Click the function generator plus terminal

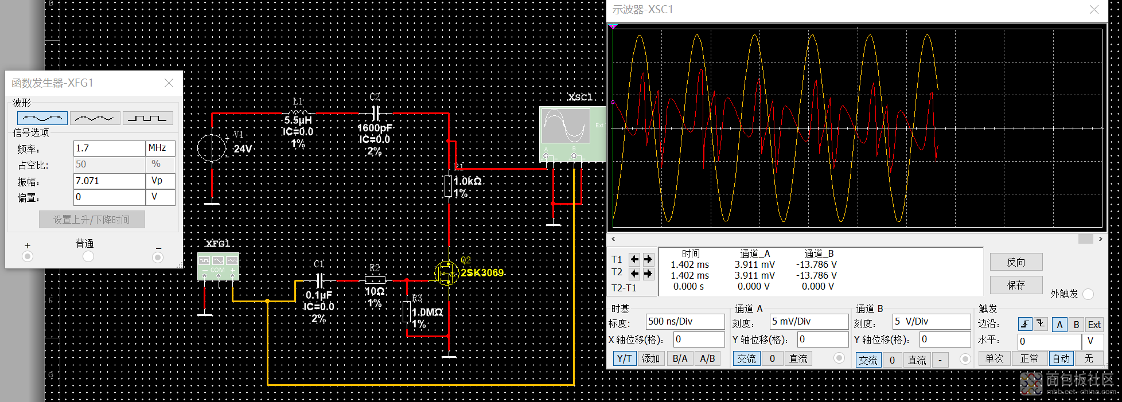[x=28, y=256]
